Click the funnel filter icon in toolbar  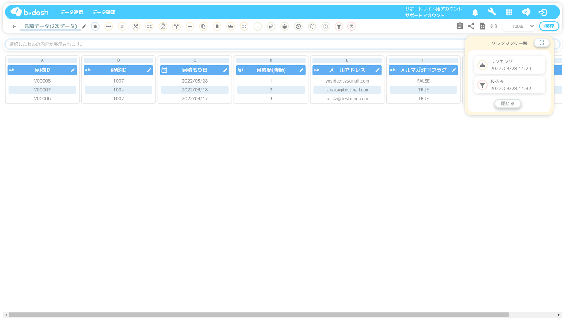tap(339, 26)
